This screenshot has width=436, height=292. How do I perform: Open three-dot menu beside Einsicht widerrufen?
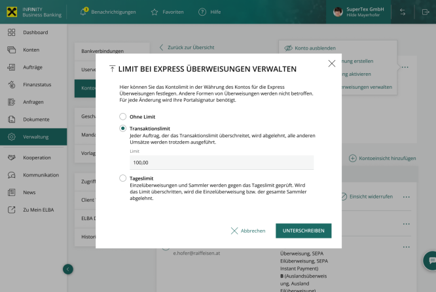[x=407, y=197]
